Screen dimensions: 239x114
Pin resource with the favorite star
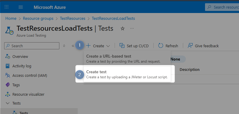(x=123, y=28)
